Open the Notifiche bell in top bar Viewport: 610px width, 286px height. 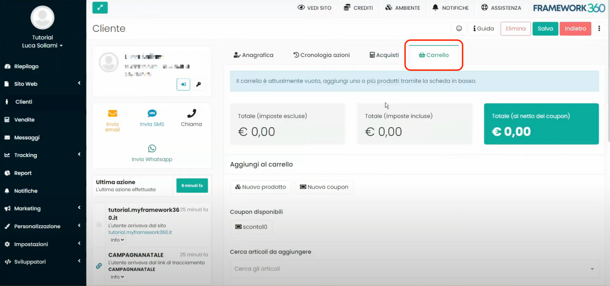coord(450,8)
